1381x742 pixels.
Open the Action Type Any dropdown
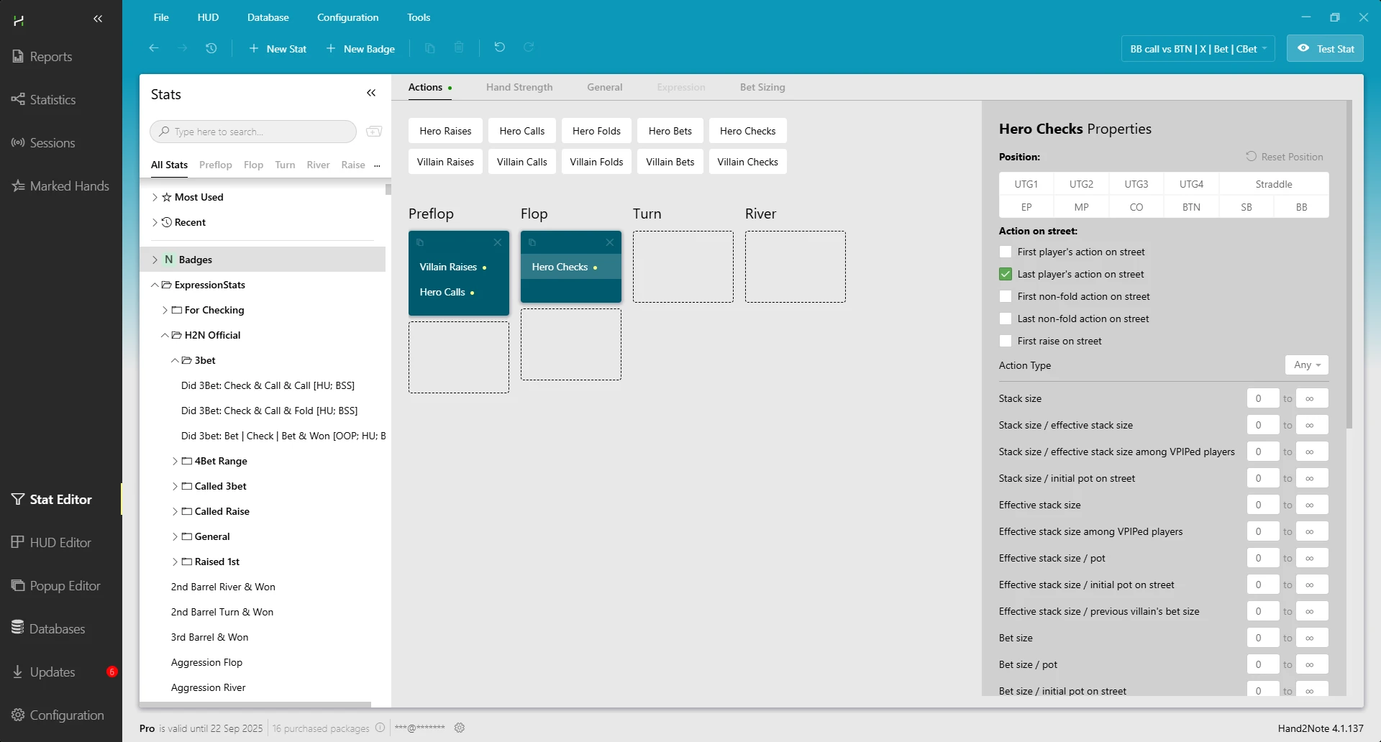coord(1306,365)
